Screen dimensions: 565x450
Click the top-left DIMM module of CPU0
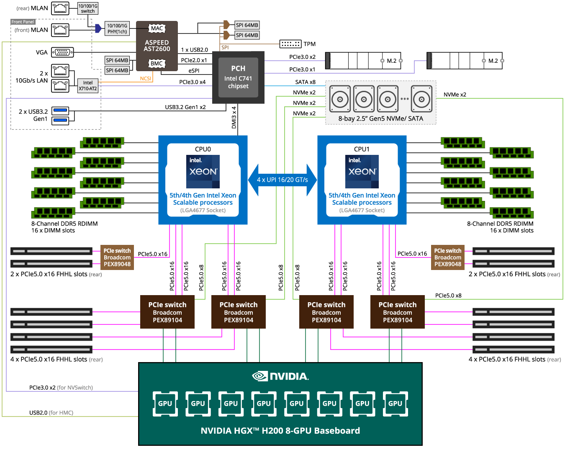[x=103, y=142]
